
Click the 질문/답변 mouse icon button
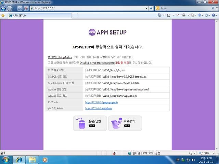click(x=90, y=123)
